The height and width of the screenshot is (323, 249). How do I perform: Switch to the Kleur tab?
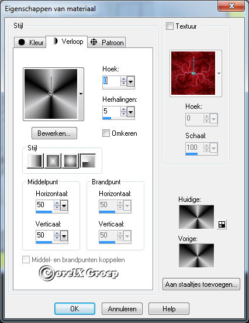point(30,42)
